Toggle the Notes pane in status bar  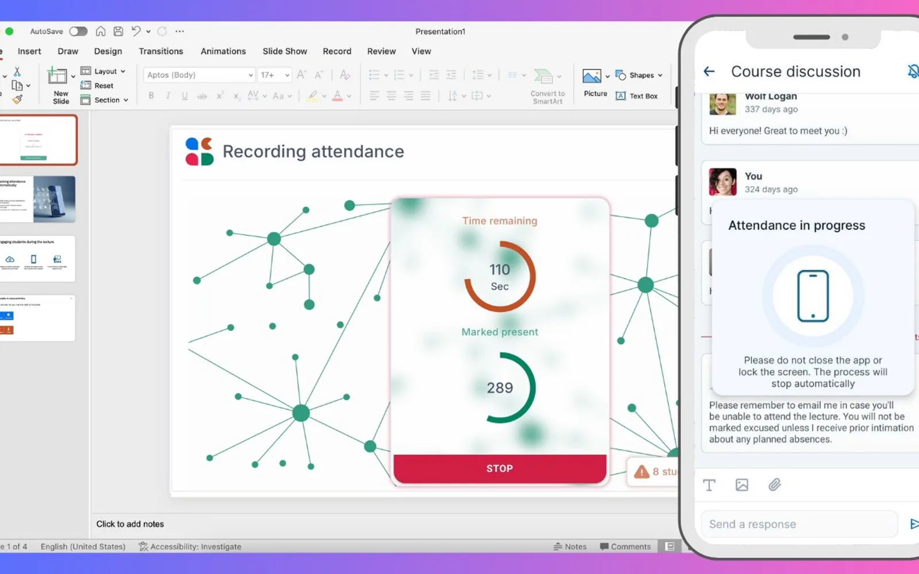pos(570,546)
